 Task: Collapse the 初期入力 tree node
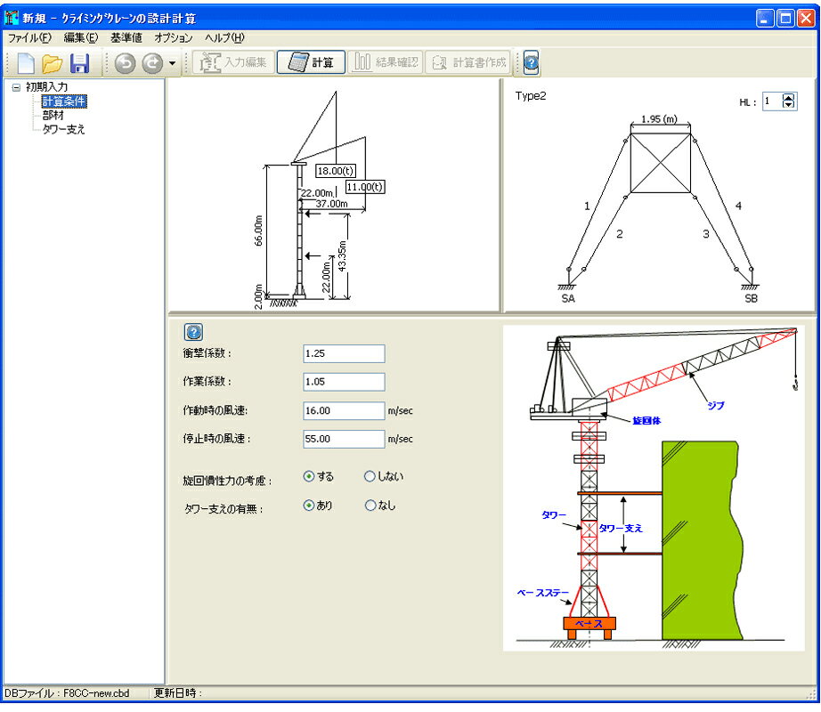(16, 87)
